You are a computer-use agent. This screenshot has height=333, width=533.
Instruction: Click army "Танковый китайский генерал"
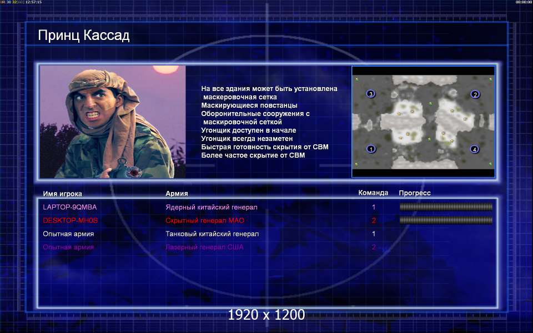[x=212, y=234]
